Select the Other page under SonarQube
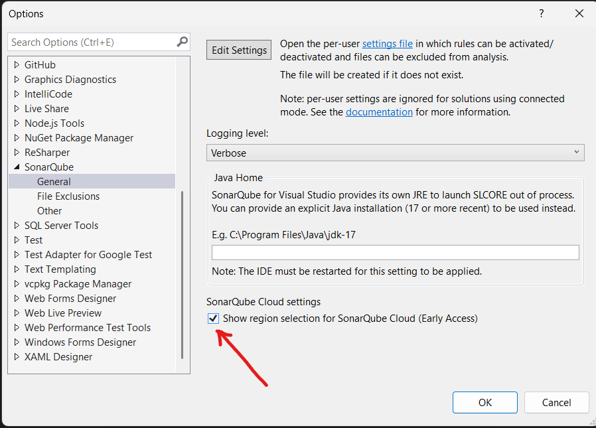Image resolution: width=596 pixels, height=428 pixels. (x=50, y=211)
